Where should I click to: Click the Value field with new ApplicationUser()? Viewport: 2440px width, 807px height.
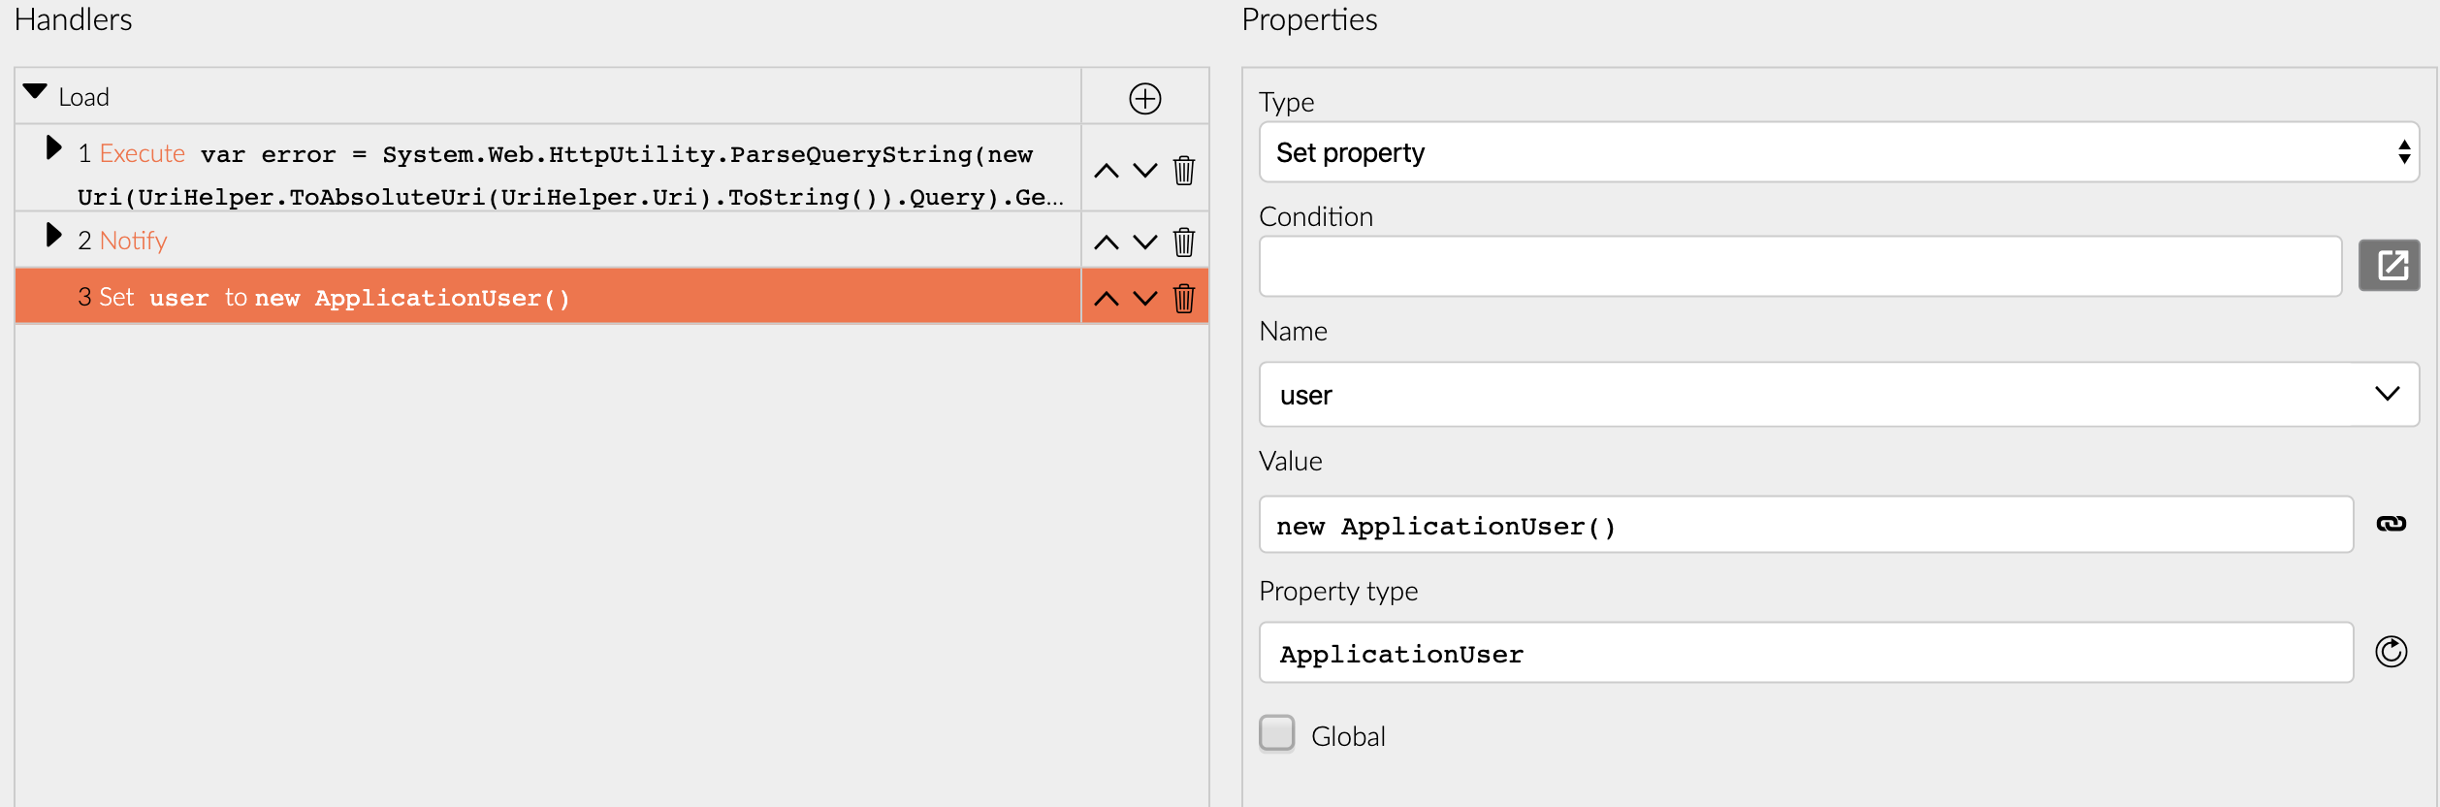point(1804,525)
